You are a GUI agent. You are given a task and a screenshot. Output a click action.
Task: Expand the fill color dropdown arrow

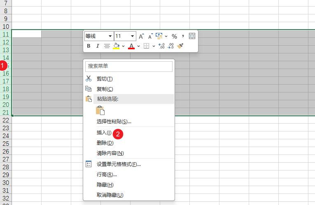[124, 46]
